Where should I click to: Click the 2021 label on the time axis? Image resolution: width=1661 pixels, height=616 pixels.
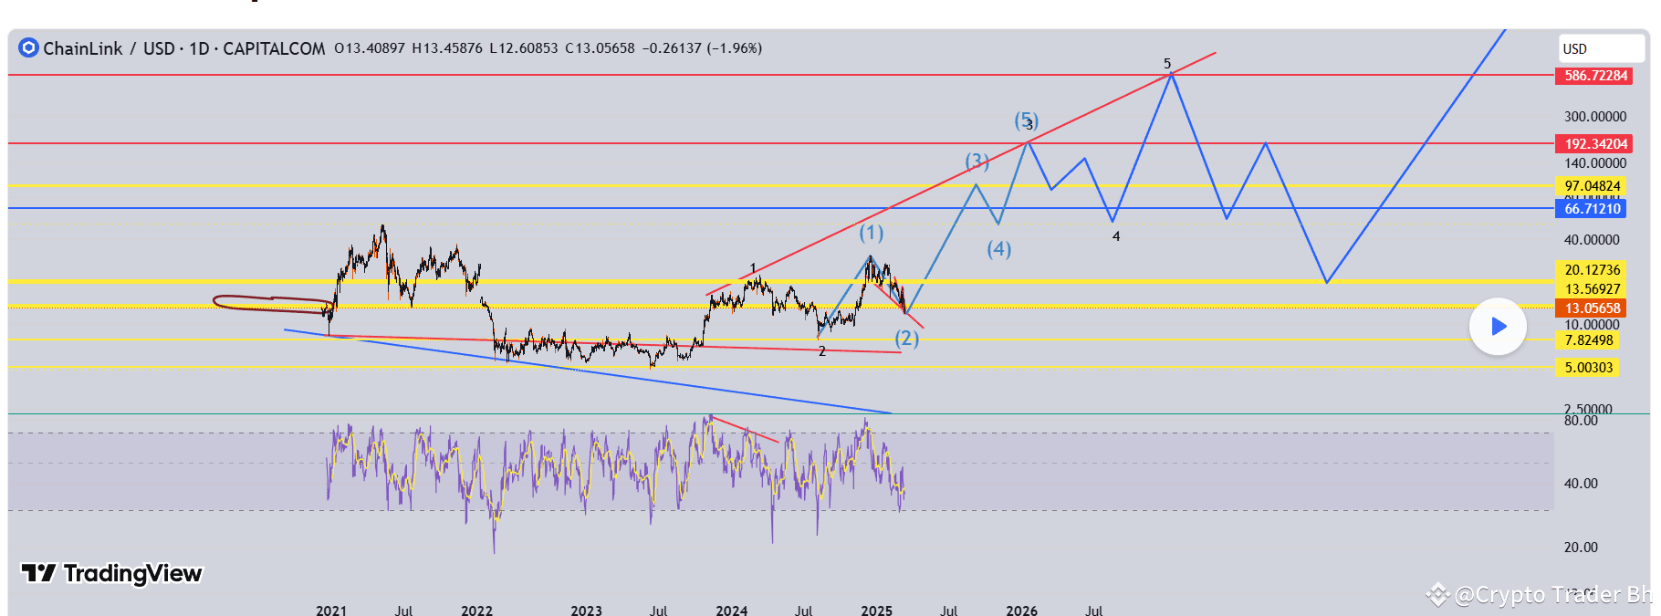point(331,610)
